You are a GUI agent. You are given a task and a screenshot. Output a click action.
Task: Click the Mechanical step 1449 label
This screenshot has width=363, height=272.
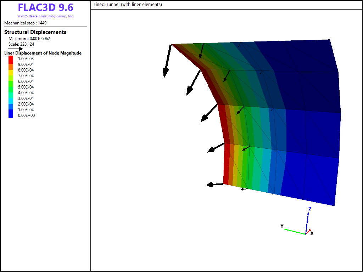[x=25, y=23]
